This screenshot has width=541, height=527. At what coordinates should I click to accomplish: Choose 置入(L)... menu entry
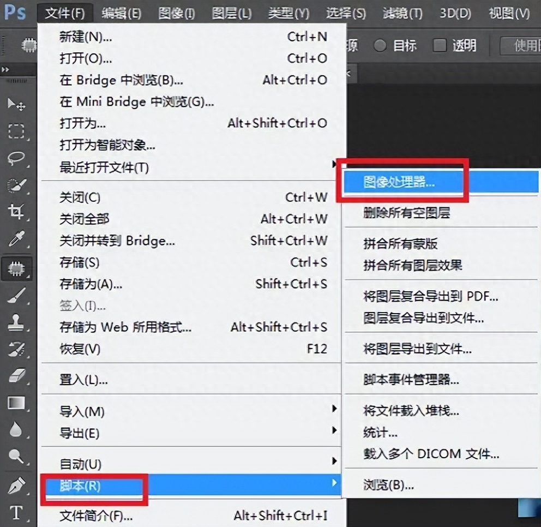click(x=191, y=380)
